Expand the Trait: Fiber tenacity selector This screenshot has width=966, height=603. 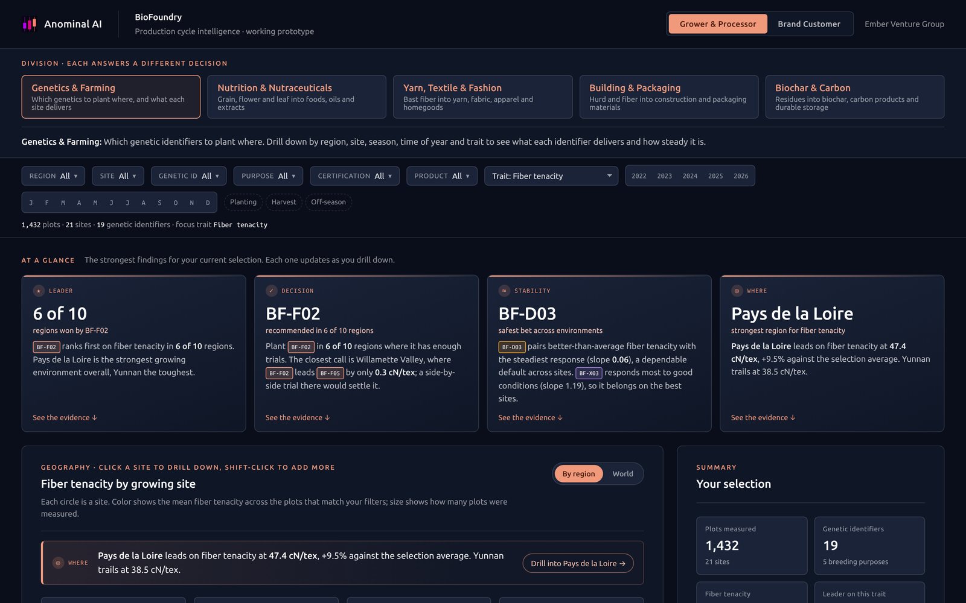pos(551,176)
